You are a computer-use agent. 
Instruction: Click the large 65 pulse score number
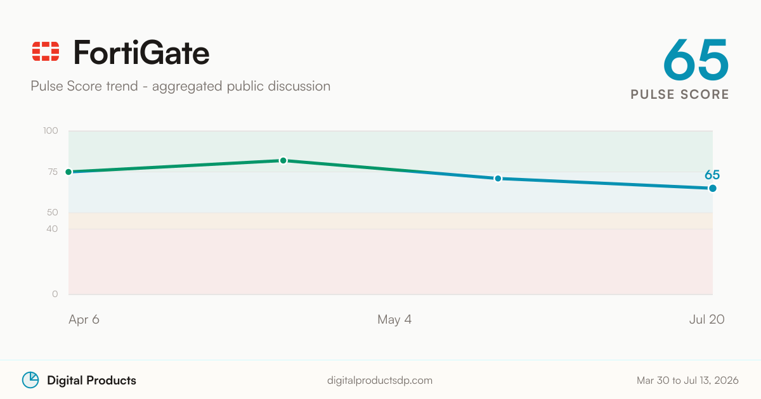(696, 58)
